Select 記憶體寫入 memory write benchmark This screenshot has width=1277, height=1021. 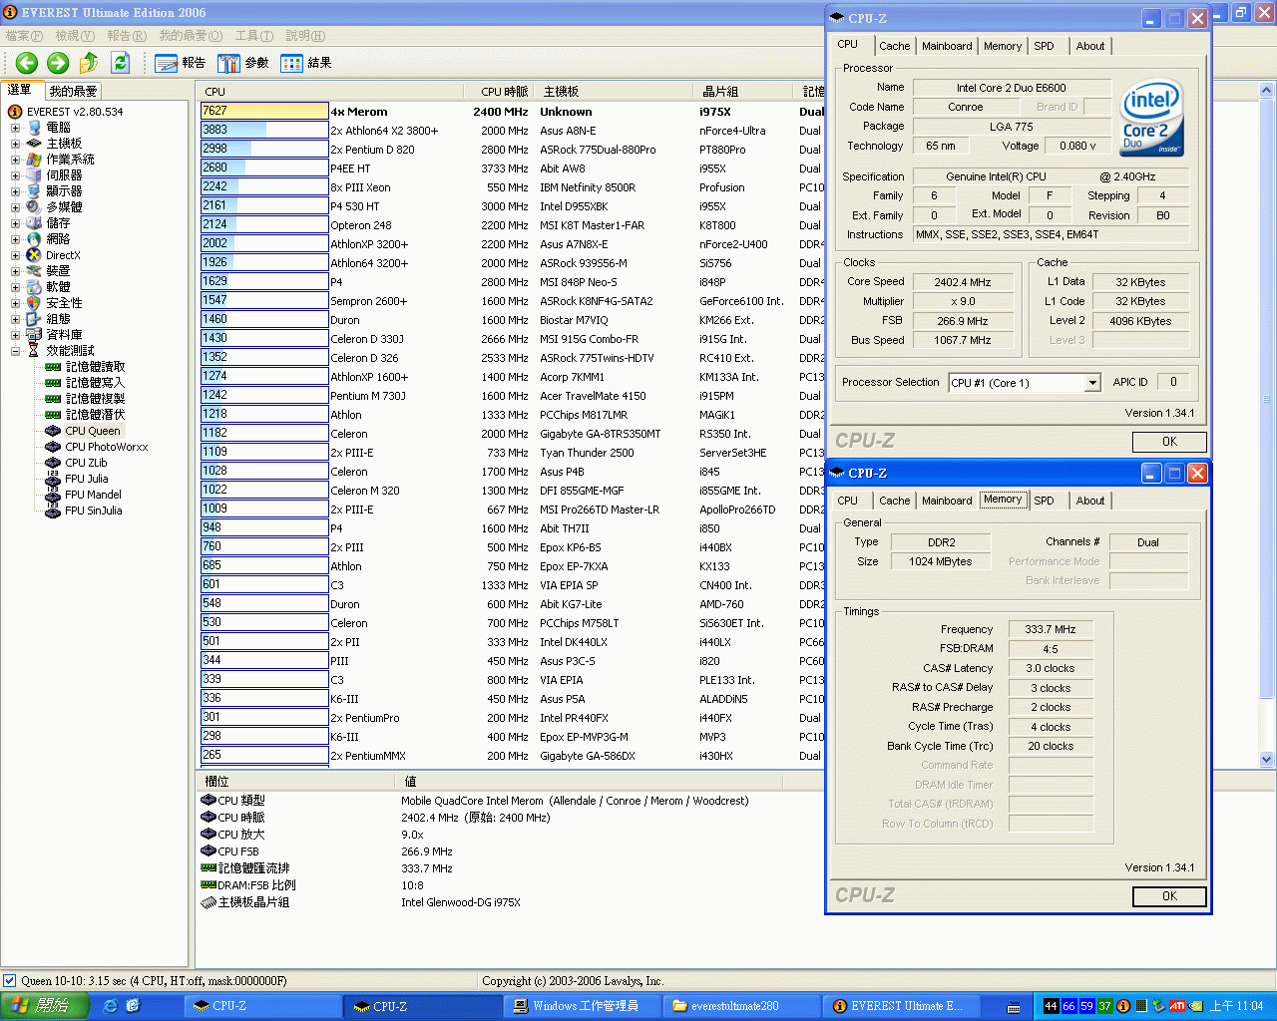pos(96,383)
